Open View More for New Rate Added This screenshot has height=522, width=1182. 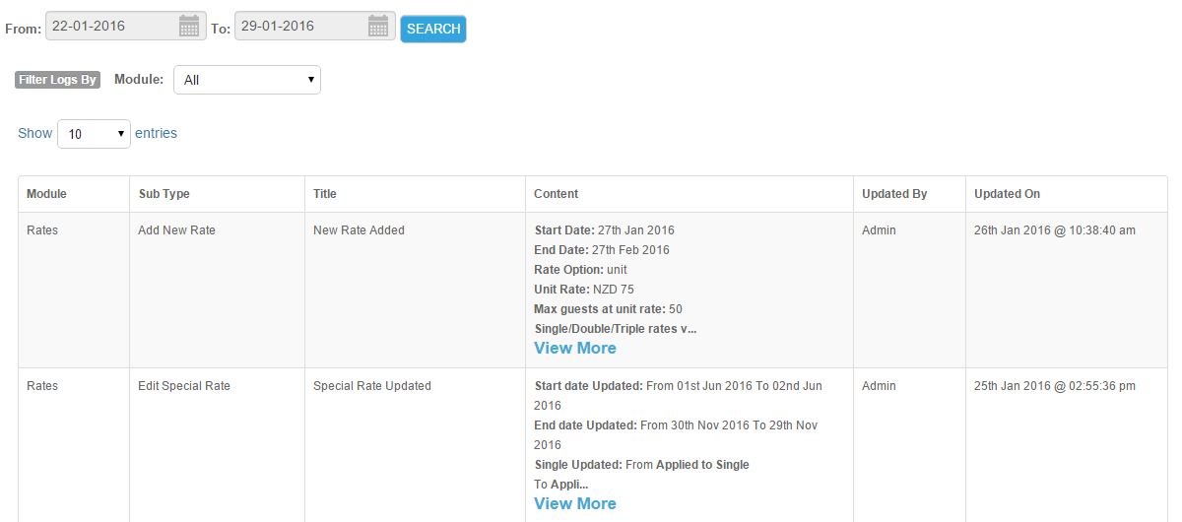click(575, 348)
